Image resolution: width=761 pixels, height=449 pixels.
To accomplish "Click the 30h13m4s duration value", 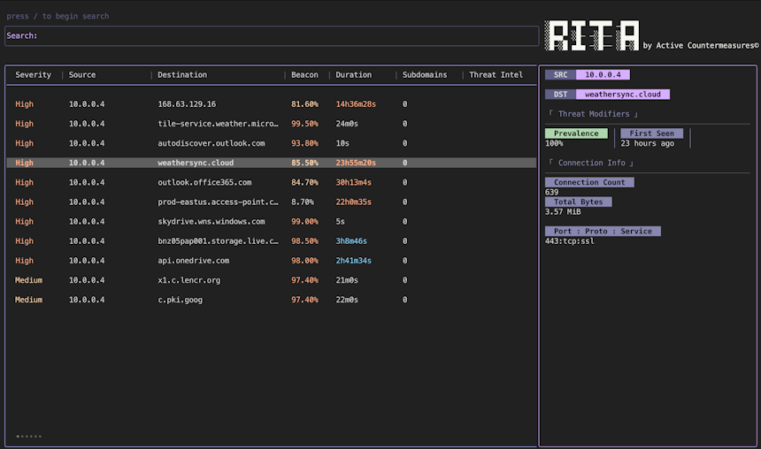I will click(353, 182).
